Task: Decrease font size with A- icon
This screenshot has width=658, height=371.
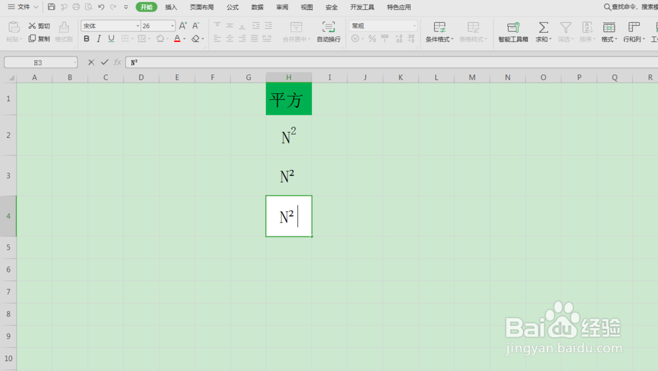Action: click(x=195, y=26)
